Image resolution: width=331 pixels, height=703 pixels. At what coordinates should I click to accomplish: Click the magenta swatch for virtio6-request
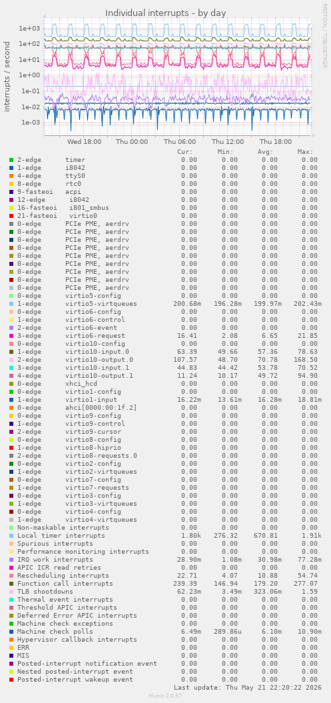(x=11, y=335)
